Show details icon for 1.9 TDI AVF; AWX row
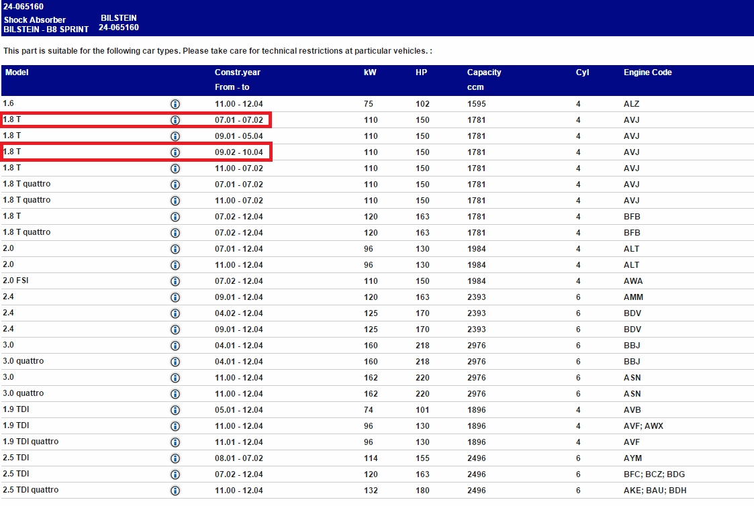 (175, 425)
